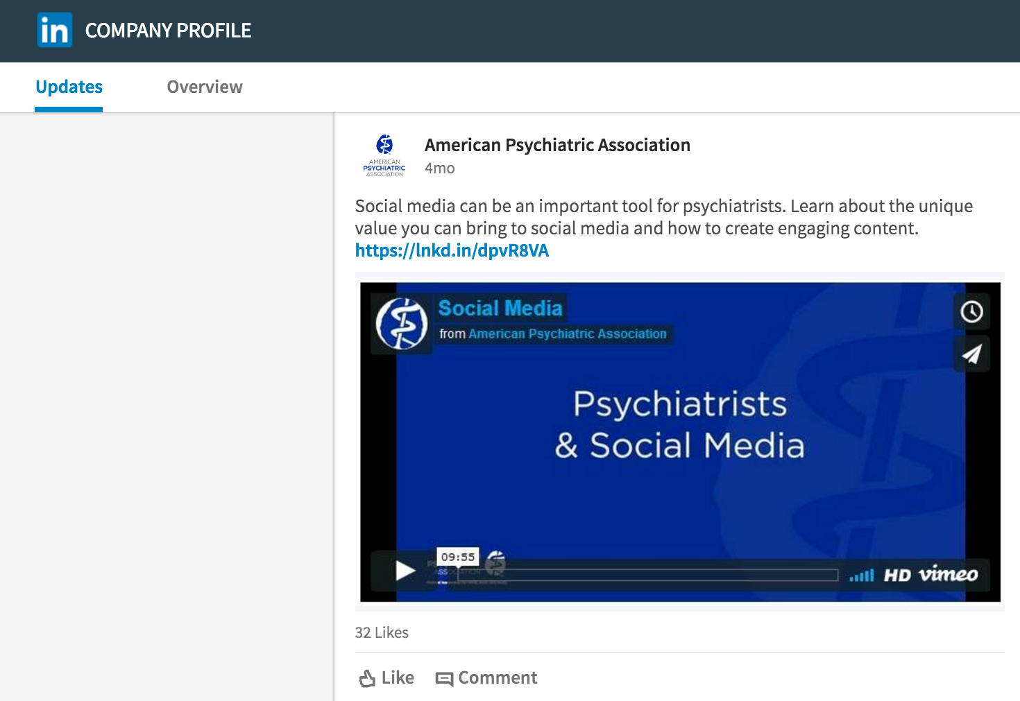This screenshot has width=1020, height=701.
Task: Click the video thumbnail title text
Action: (x=680, y=424)
